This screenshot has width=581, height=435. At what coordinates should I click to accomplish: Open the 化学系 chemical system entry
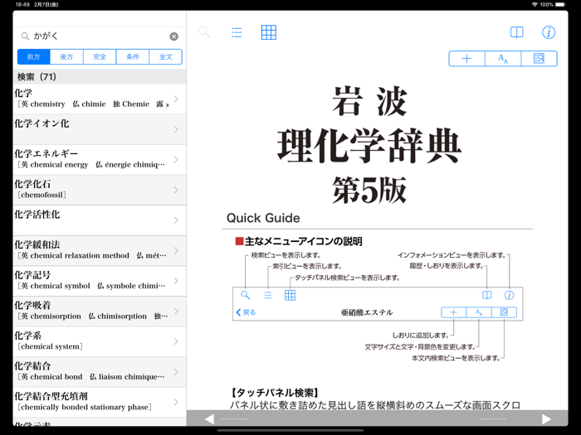coord(100,341)
